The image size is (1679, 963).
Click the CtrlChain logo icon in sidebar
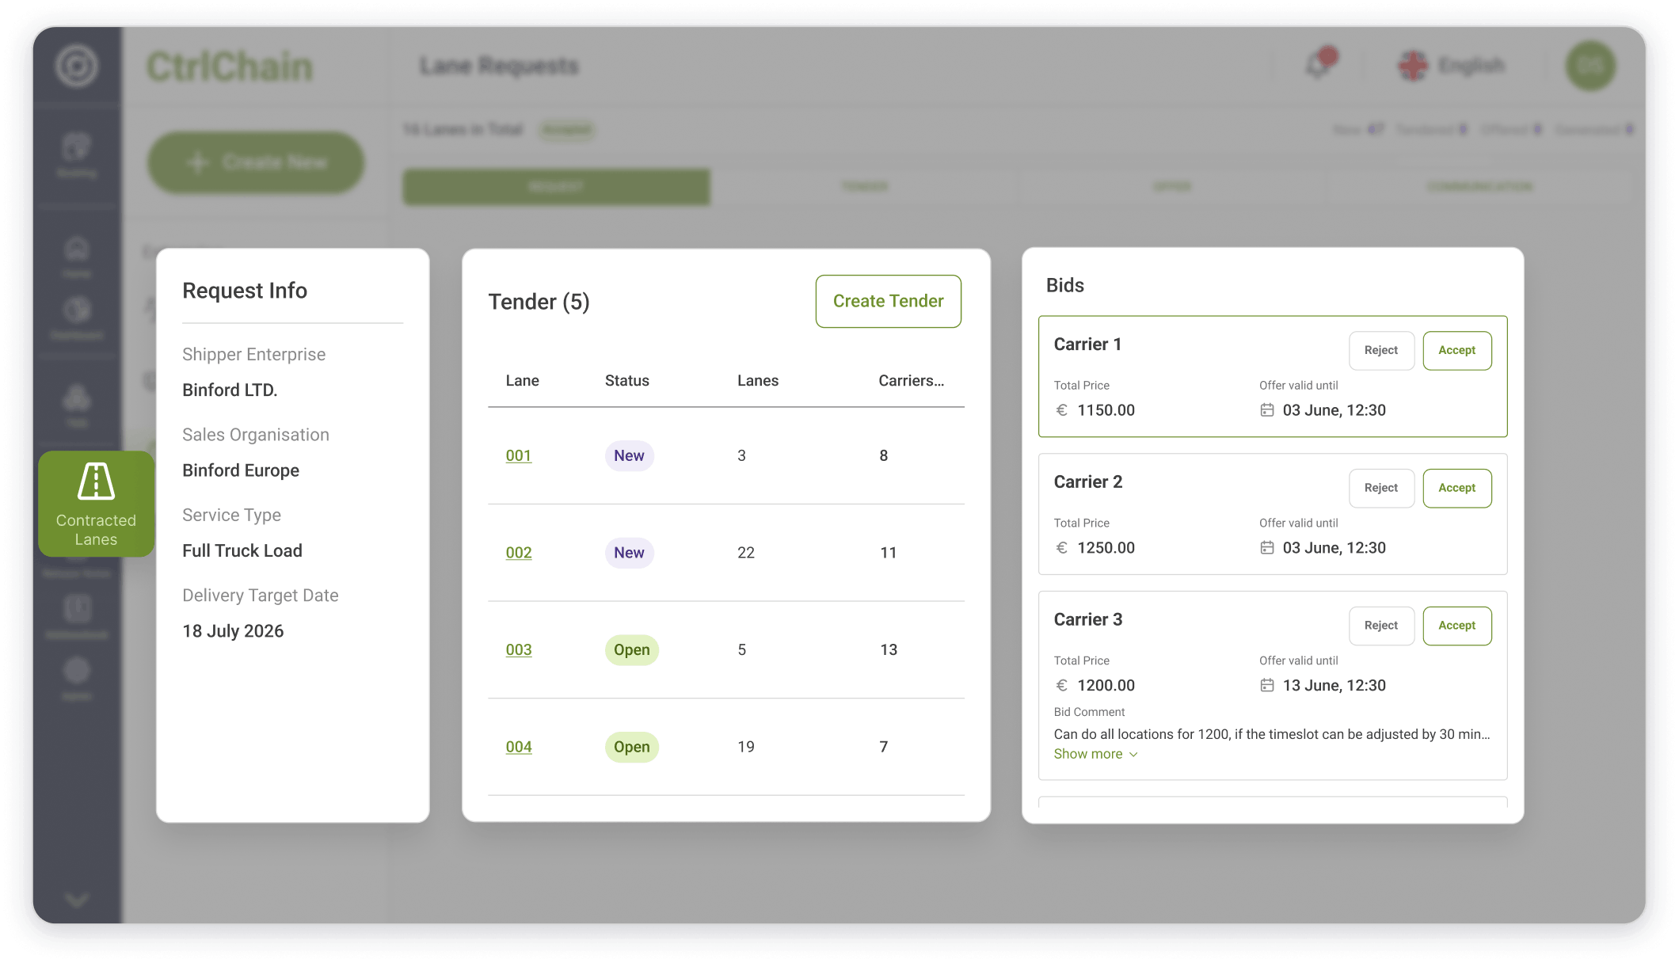77,67
